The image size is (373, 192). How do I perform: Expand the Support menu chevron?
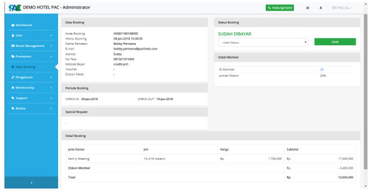coord(51,98)
